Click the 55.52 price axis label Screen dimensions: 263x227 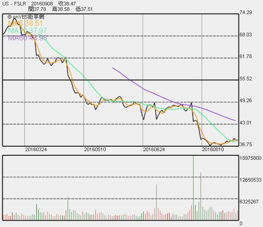point(246,79)
